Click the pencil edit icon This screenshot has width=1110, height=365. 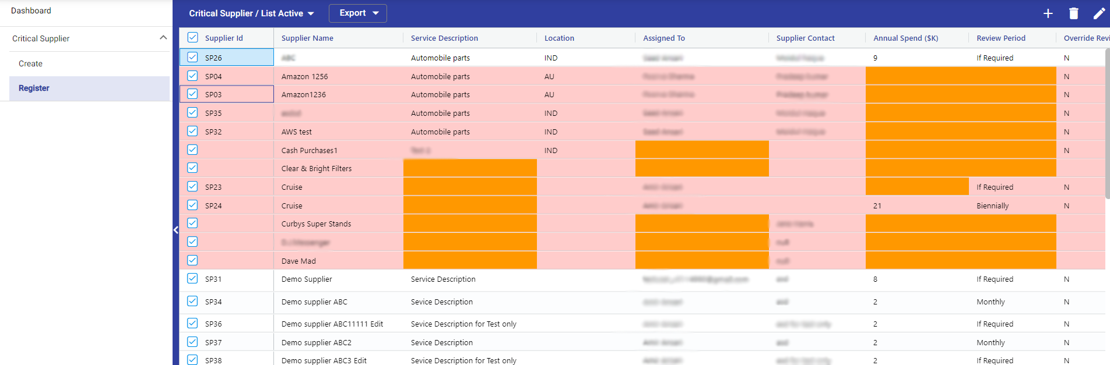pyautogui.click(x=1099, y=13)
